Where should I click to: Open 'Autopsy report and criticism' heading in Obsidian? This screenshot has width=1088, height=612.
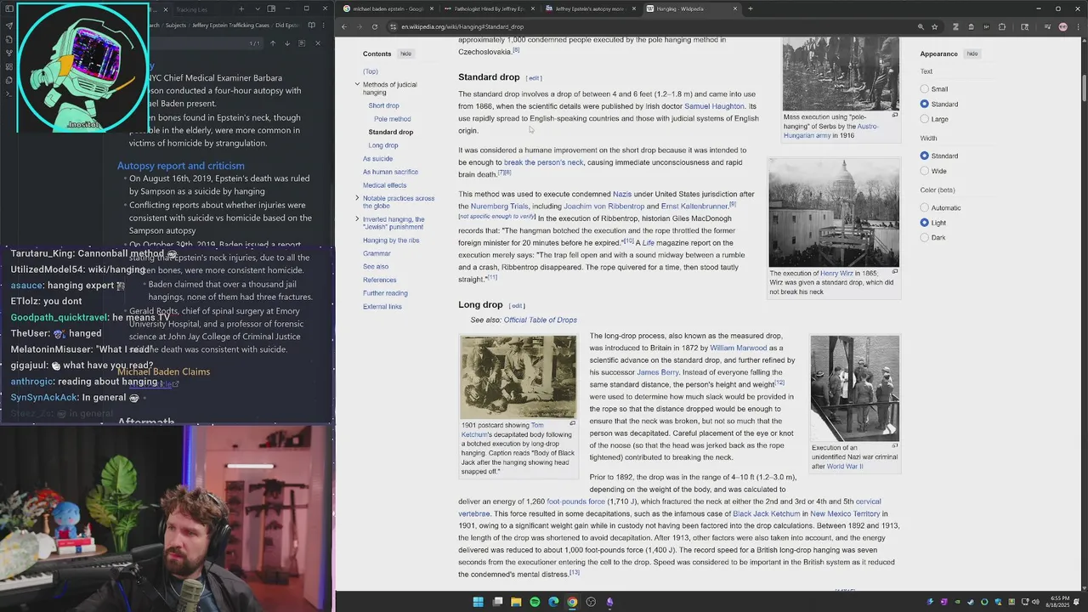click(x=180, y=166)
